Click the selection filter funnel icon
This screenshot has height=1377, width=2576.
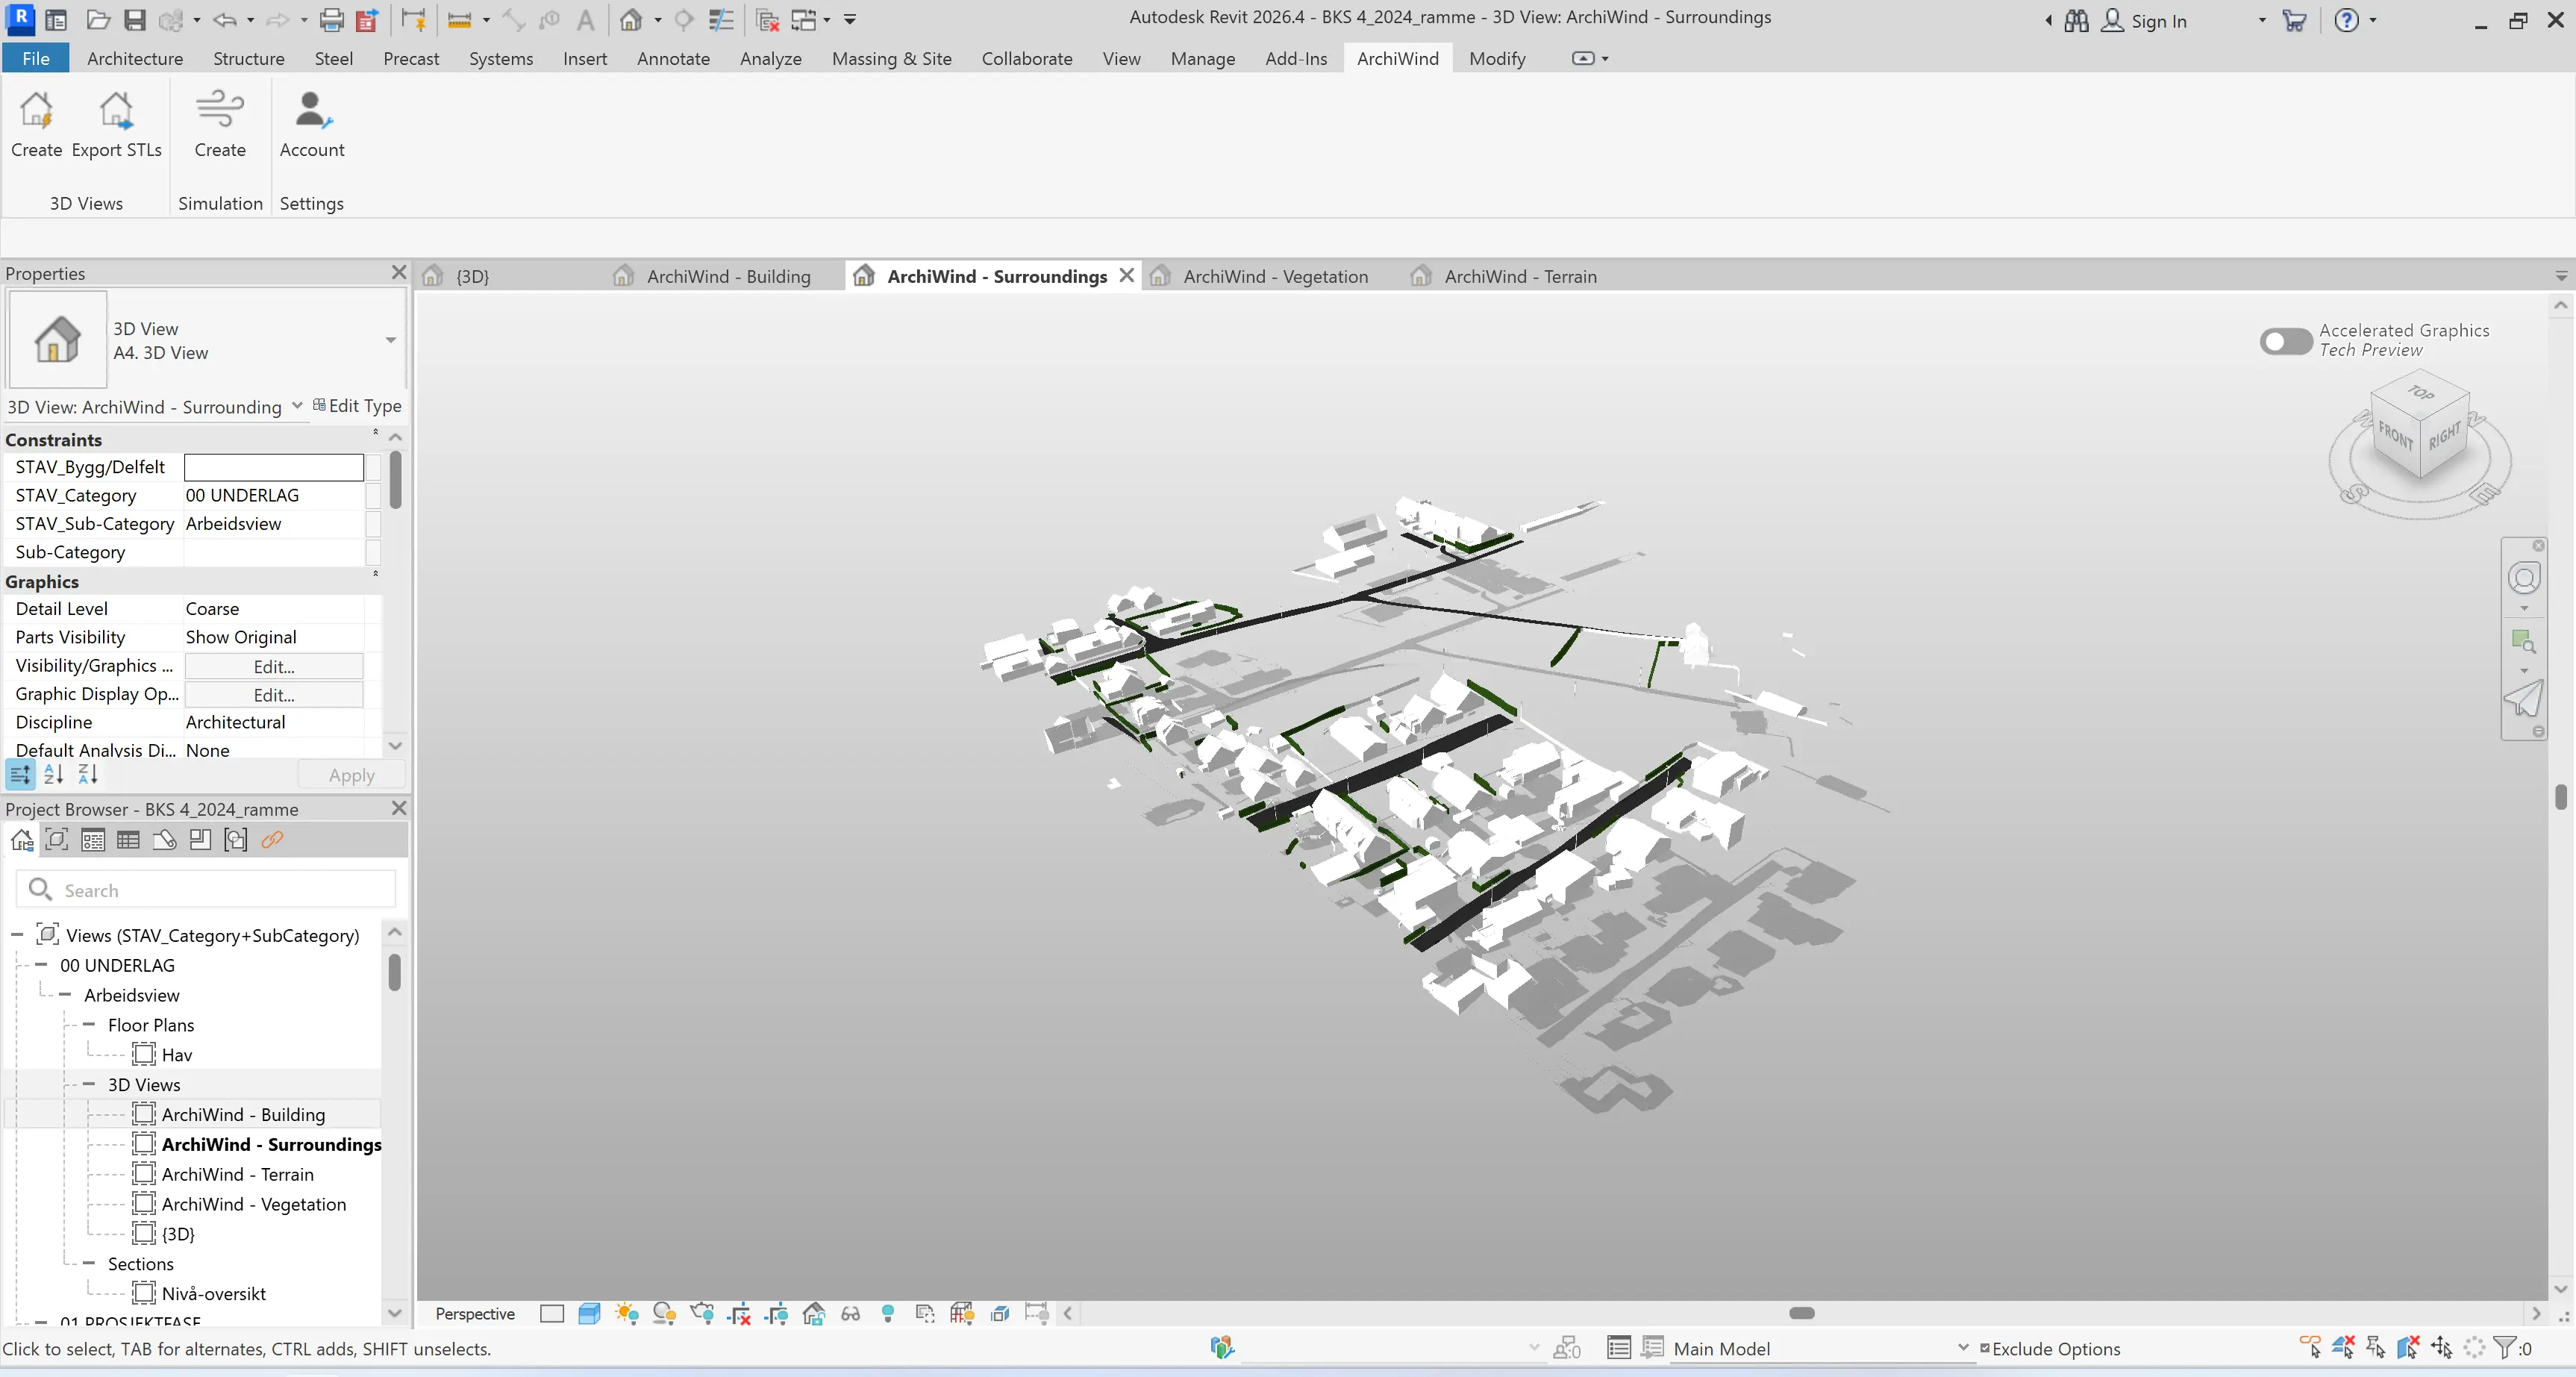[2505, 1348]
